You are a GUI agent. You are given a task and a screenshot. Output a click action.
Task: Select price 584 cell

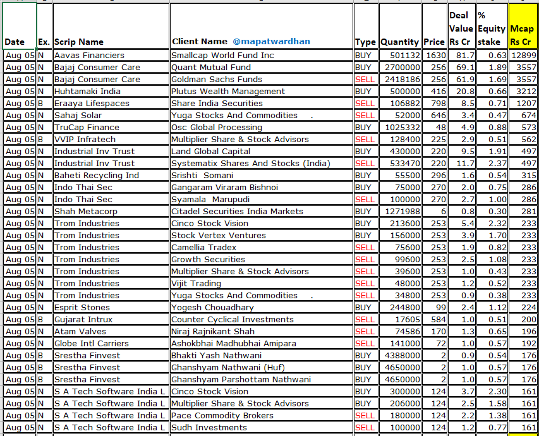[435, 320]
